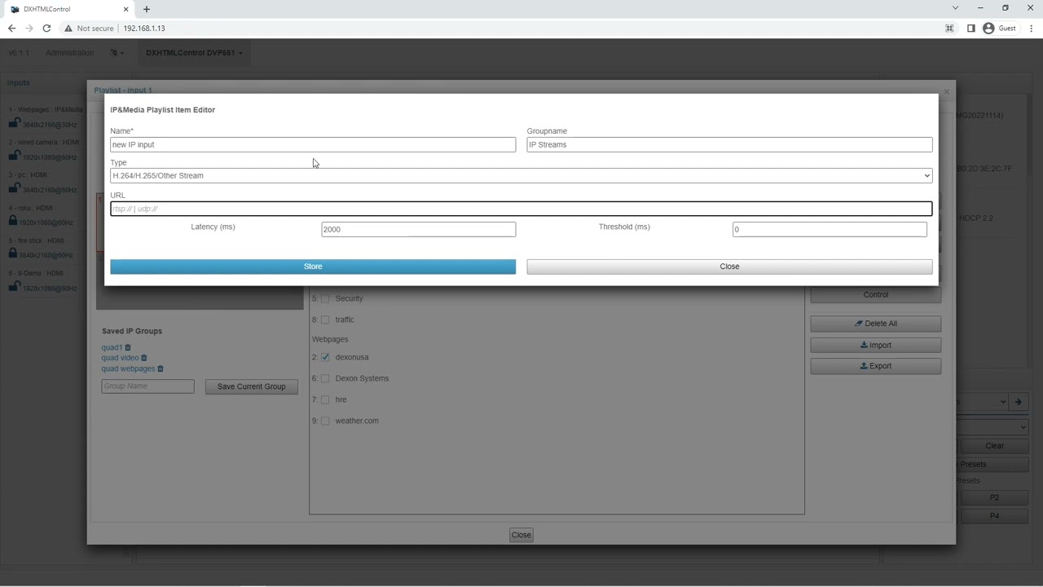Open the dropdown beside the arrow button
Screen dimensions: 1043x587
pos(981,401)
